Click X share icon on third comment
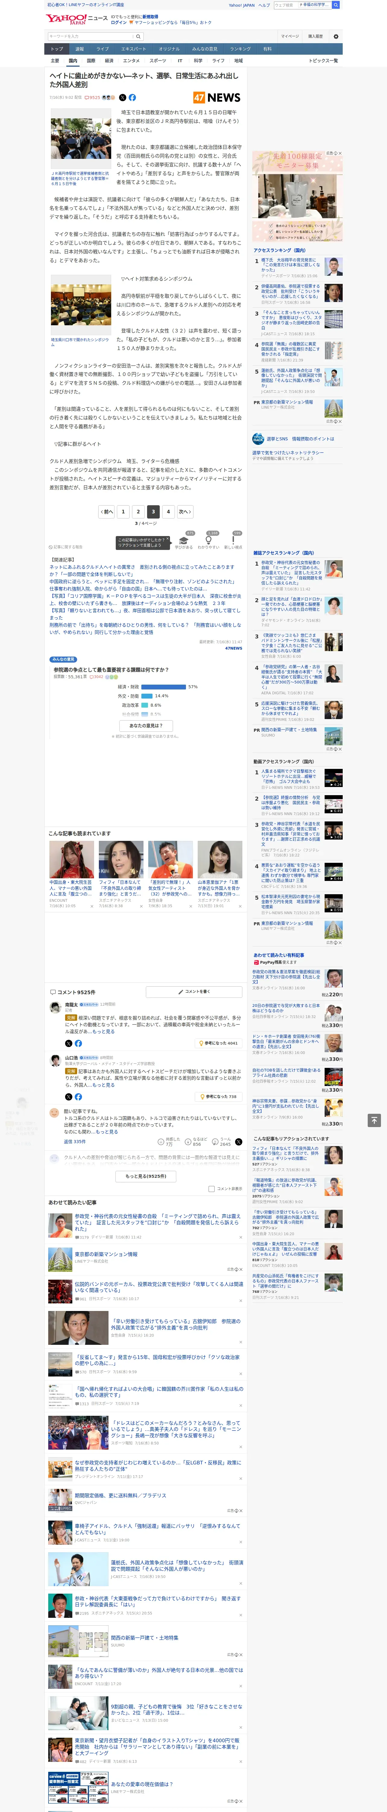The image size is (387, 1812). [238, 1142]
